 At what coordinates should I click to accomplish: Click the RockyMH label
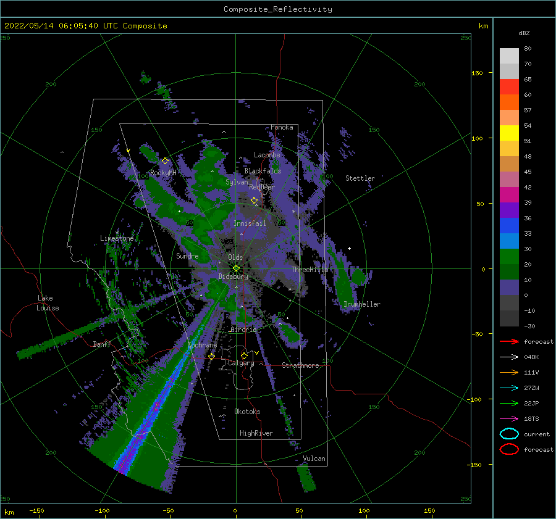click(163, 173)
